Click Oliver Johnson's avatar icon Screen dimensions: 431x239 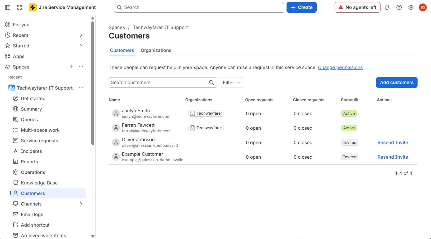(x=116, y=142)
